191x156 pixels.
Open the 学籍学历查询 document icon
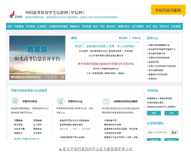(x=15, y=101)
